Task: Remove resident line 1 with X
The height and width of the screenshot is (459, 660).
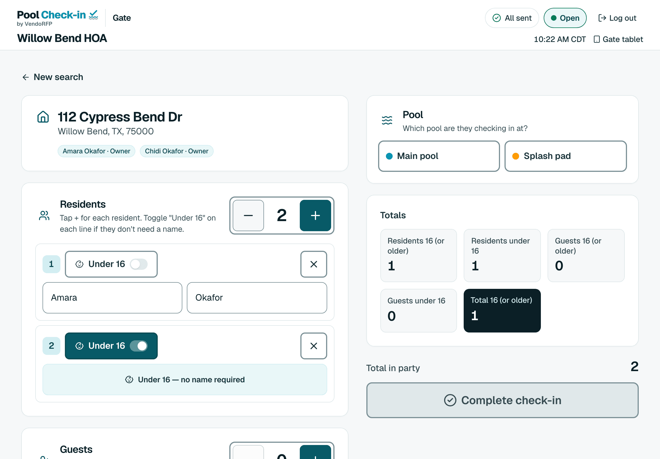Action: pos(313,264)
